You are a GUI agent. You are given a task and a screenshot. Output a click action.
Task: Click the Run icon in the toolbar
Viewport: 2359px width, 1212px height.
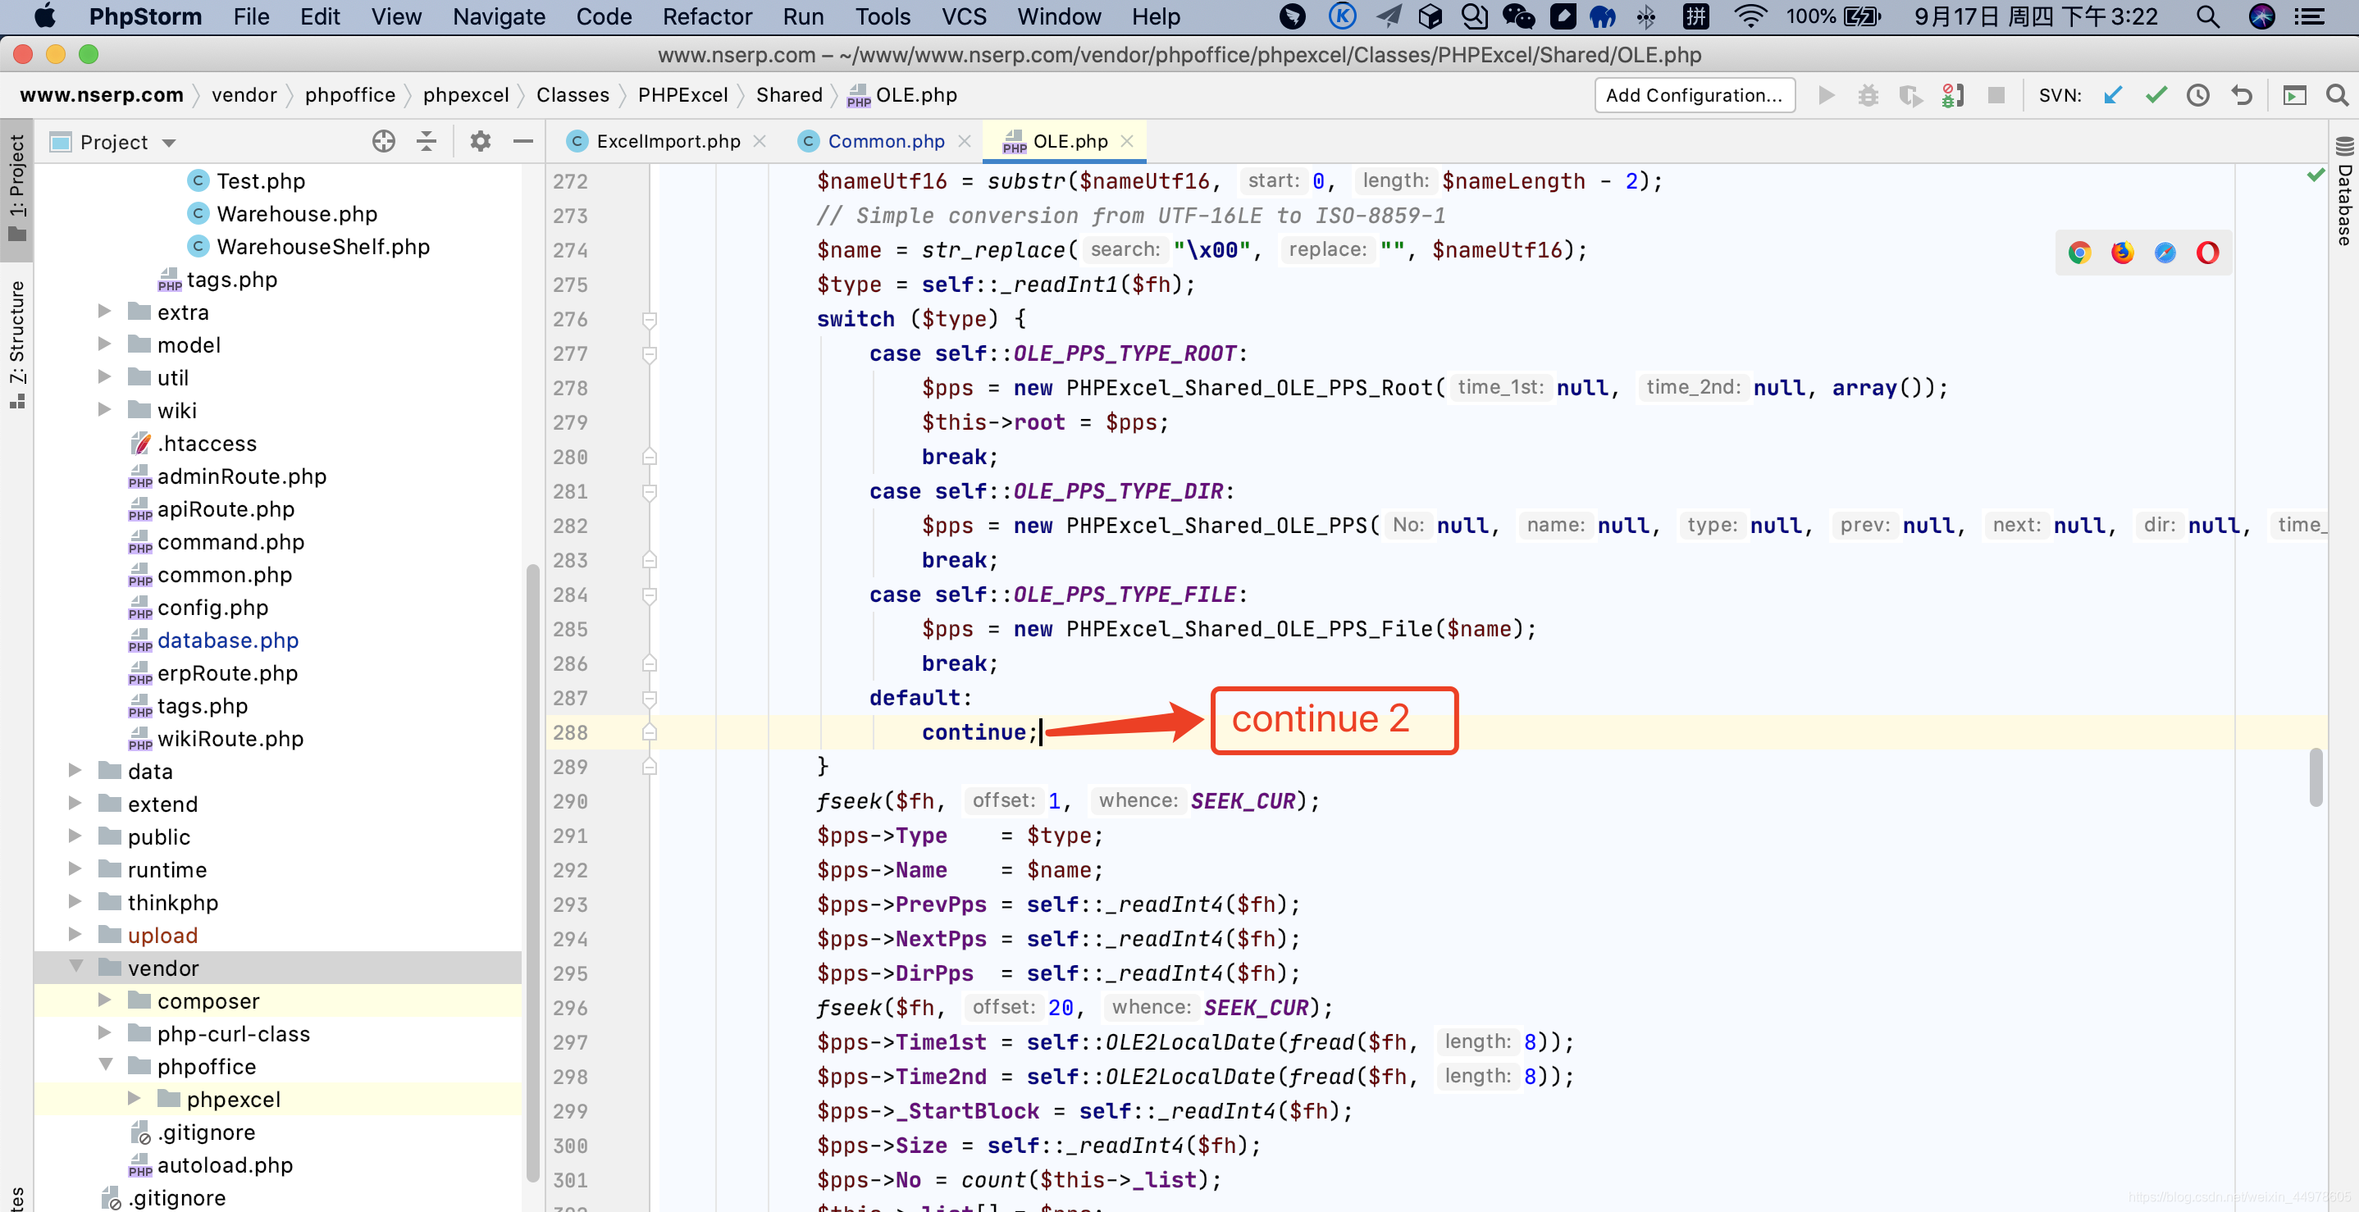[x=1827, y=95]
